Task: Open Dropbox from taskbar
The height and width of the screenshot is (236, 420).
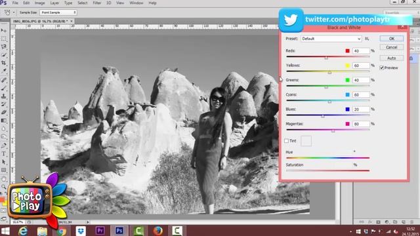Action: [x=81, y=231]
